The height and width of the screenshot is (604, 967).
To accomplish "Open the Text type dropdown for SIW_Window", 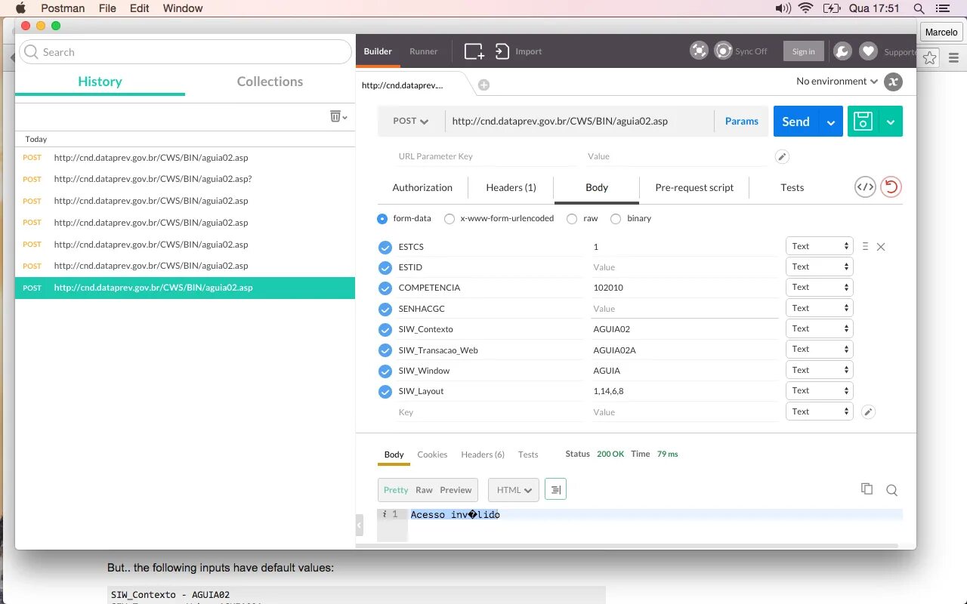I will 820,370.
